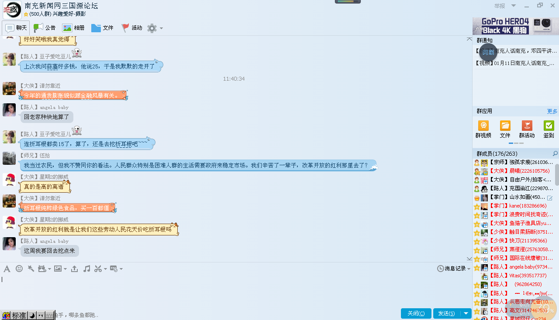Screen dimensions: 559x320
Task: Click the upload file icon in input toolbar
Action: point(75,269)
